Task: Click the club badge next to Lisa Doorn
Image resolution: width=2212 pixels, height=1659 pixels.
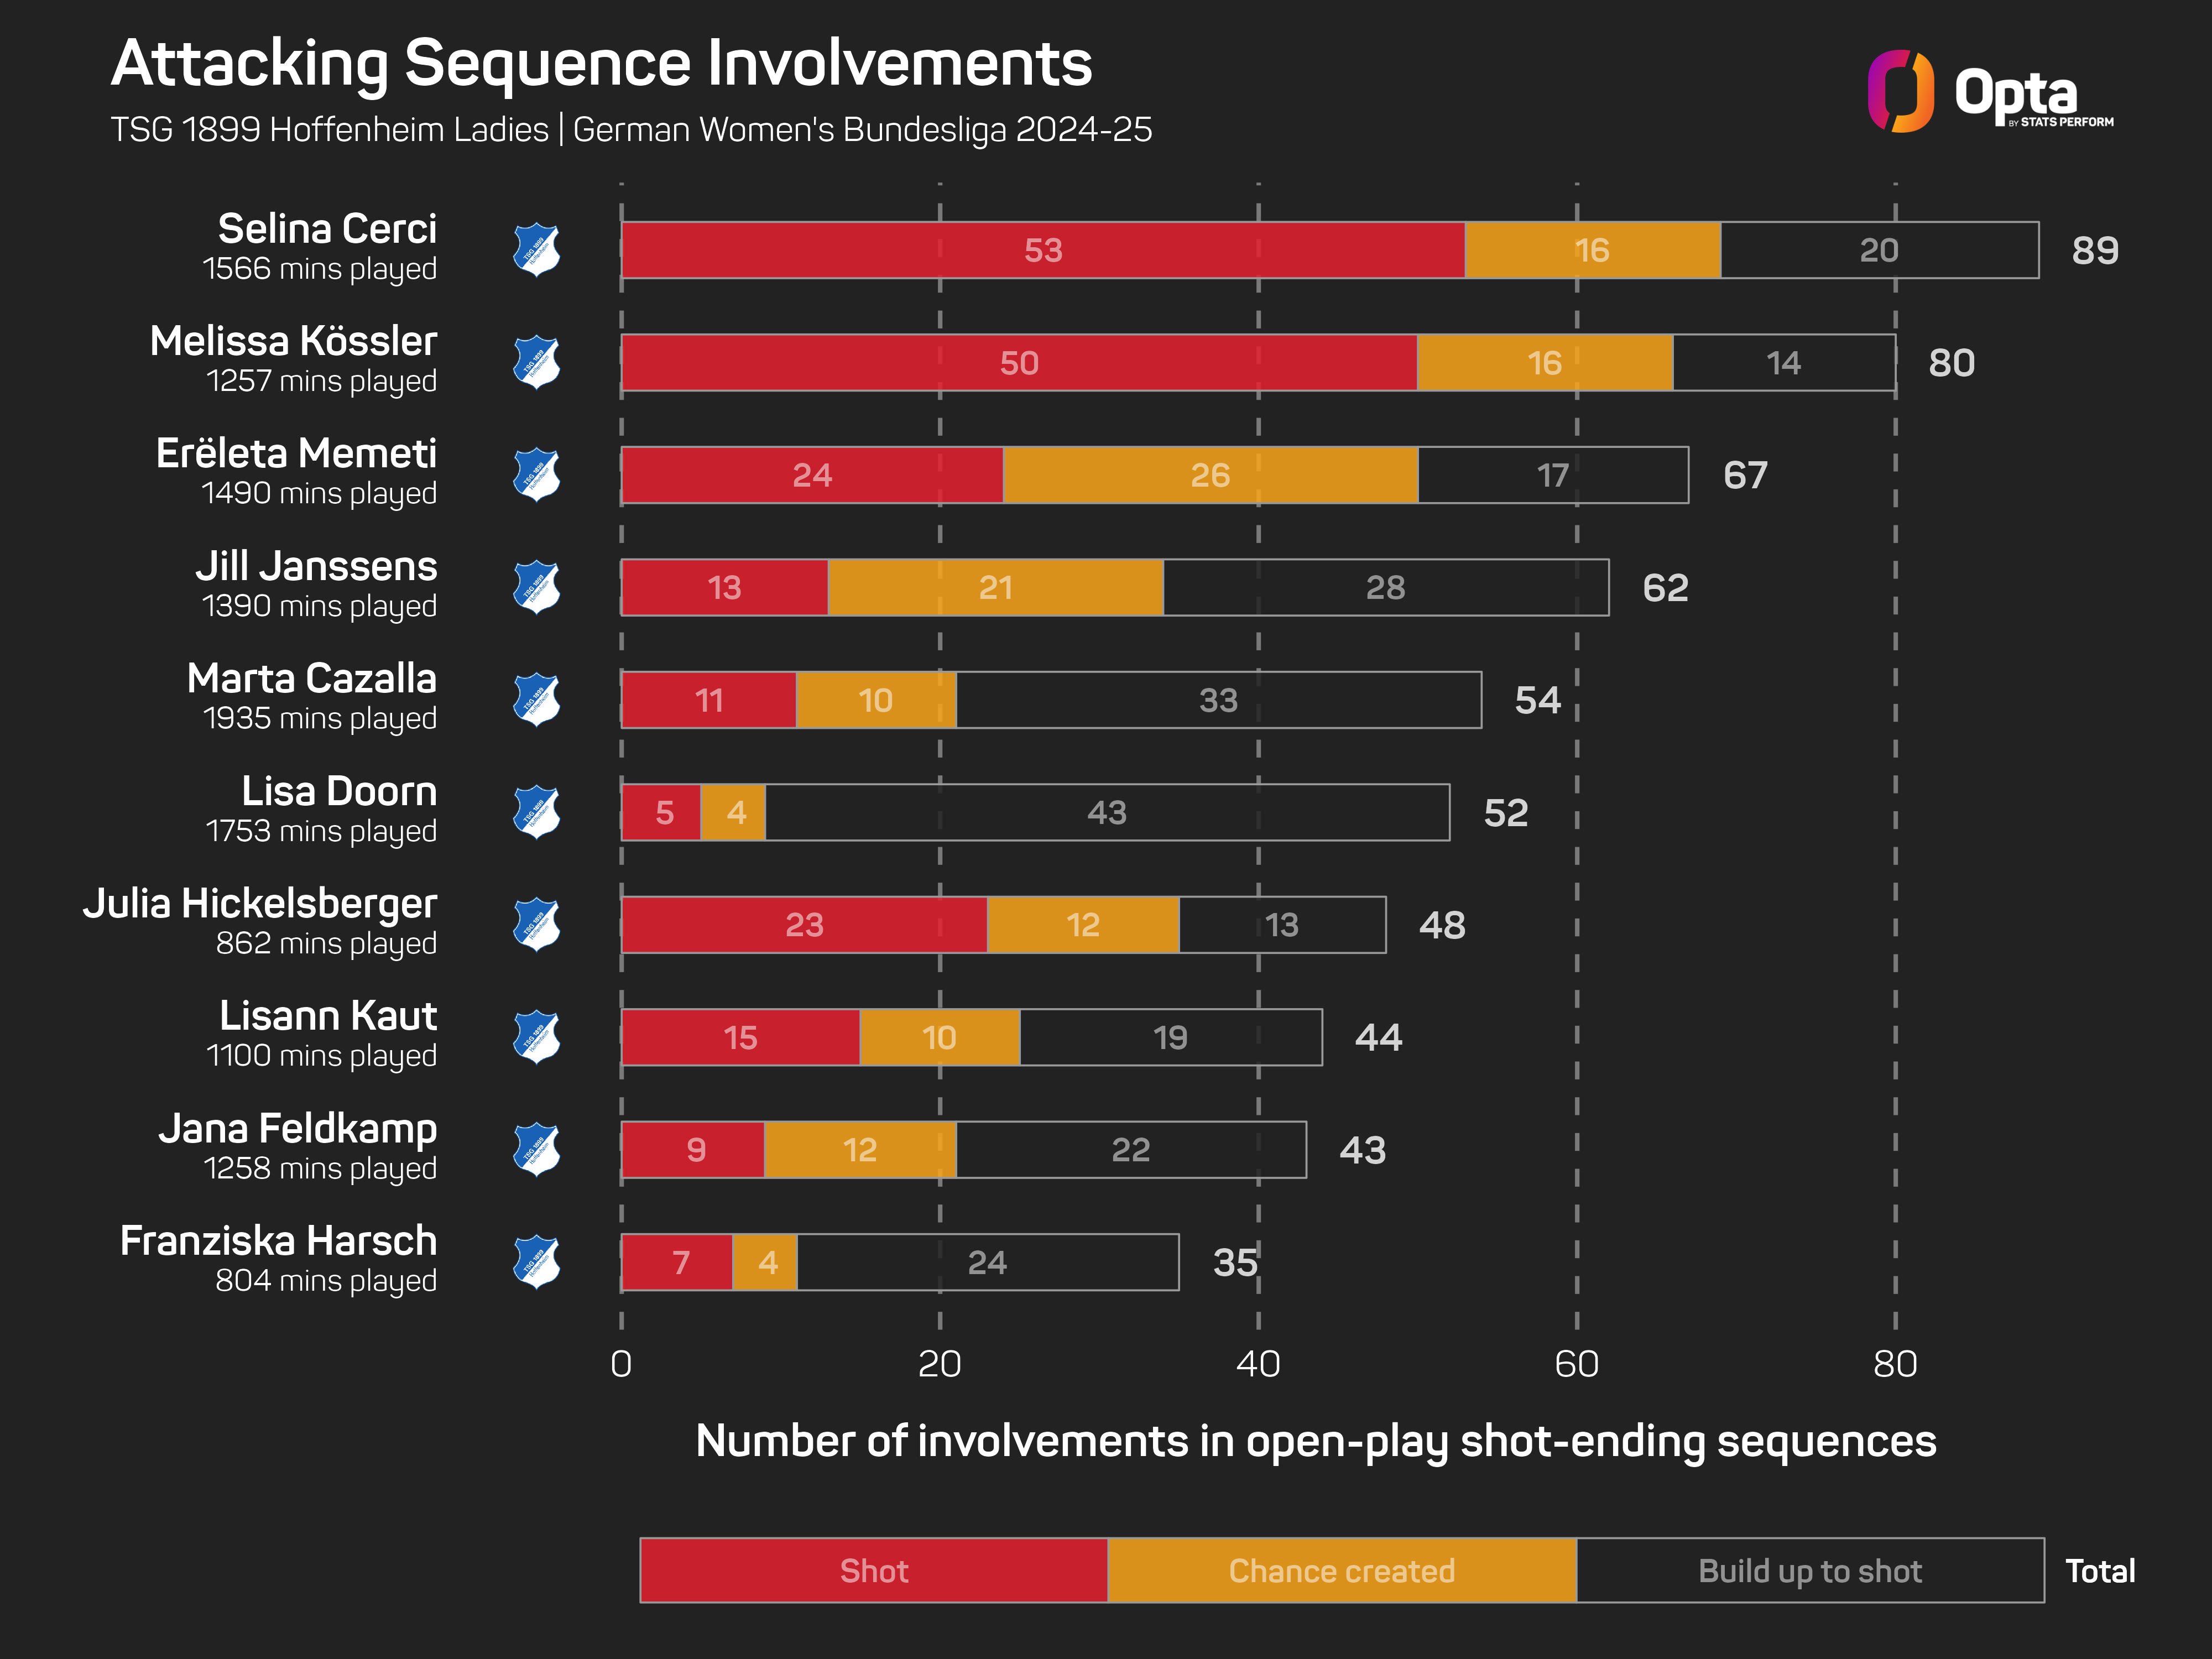Action: [537, 812]
